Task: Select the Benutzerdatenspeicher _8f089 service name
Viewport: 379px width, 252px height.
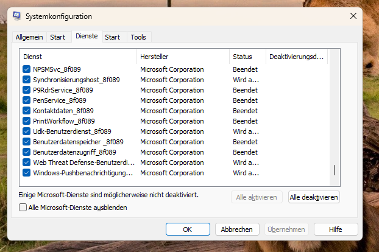Action: click(78, 142)
